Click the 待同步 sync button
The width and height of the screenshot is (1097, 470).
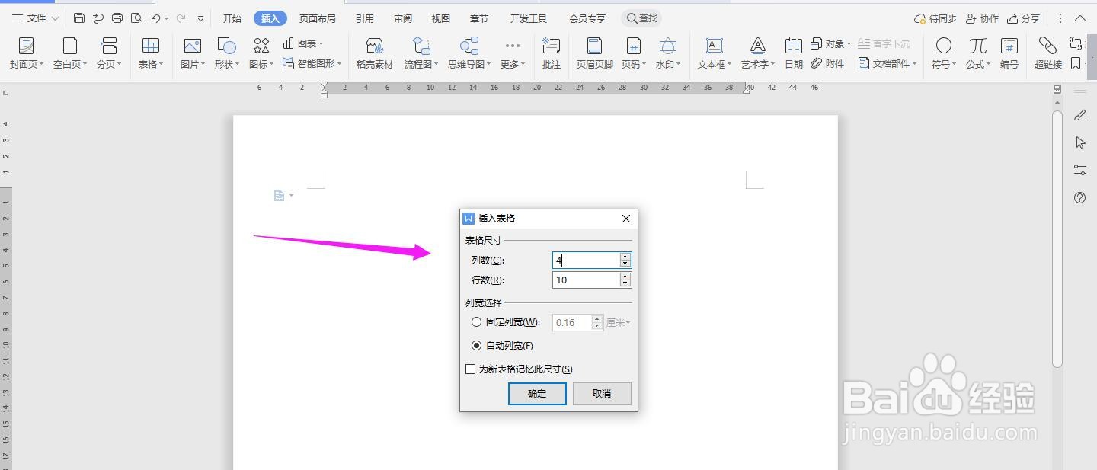coord(935,18)
